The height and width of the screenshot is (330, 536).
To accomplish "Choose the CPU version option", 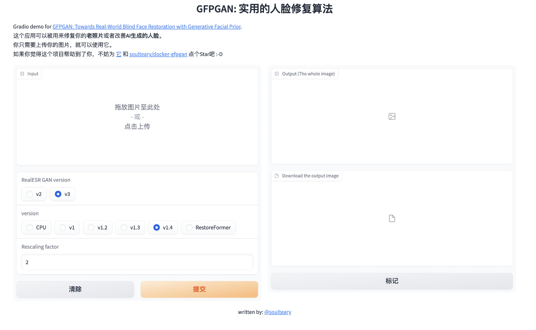I will pos(37,227).
